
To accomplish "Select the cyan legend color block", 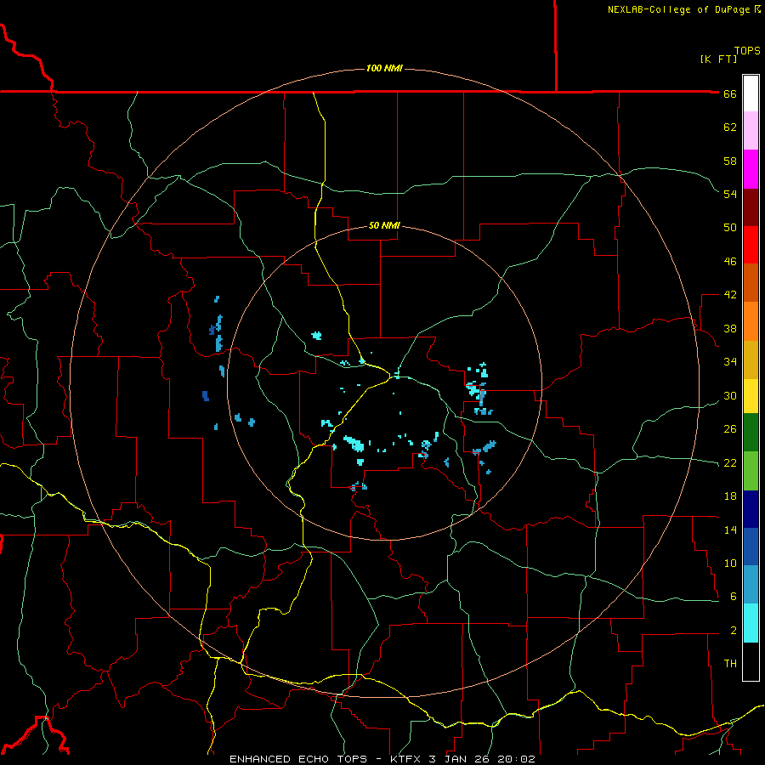I will 751,623.
